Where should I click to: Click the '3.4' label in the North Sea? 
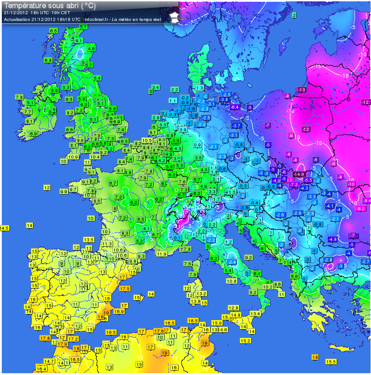click(x=156, y=87)
